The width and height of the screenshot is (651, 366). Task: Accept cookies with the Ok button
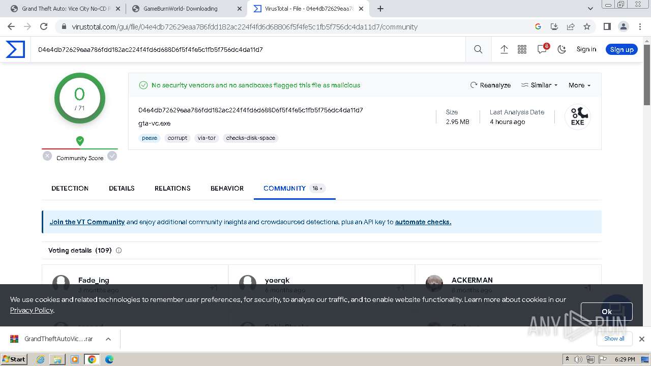point(606,312)
